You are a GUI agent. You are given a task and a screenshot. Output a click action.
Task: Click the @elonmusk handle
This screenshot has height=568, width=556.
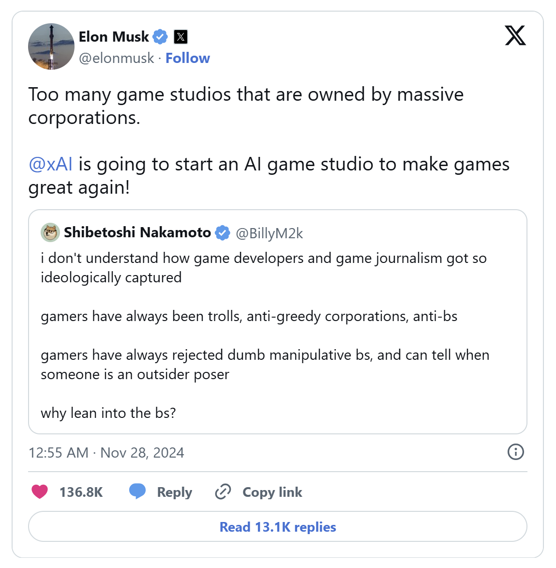coord(116,58)
